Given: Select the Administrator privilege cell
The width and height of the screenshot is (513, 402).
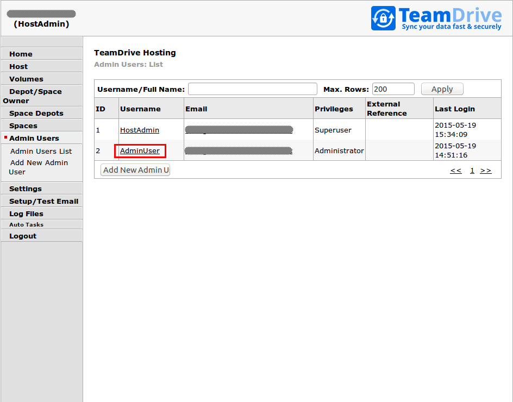Looking at the screenshot, I should click(x=339, y=151).
